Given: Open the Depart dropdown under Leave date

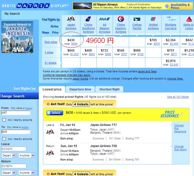Looking at the screenshot, I should [x=9, y=155].
